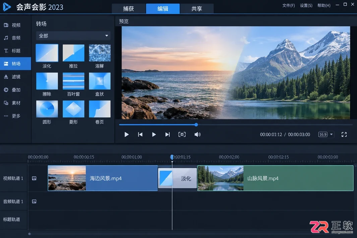Toggle the 音频轨道 1 track icon
This screenshot has height=238, width=357.
click(x=34, y=201)
